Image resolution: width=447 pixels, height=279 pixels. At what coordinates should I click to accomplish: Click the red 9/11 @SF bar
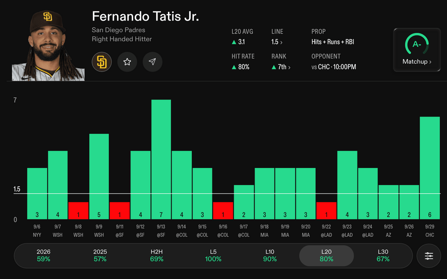pyautogui.click(x=120, y=211)
